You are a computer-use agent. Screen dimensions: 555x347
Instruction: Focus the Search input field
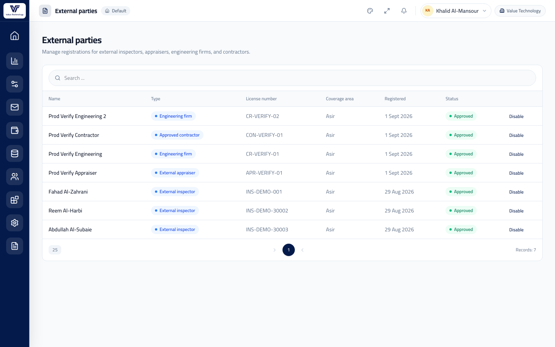point(292,78)
